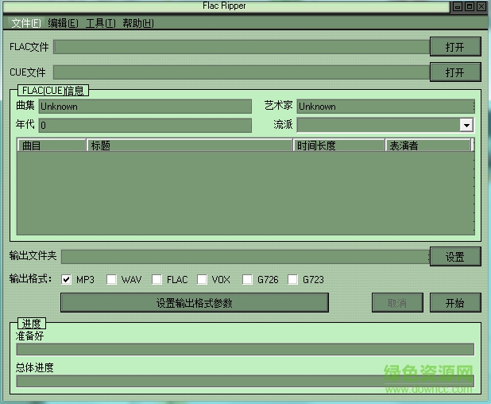The height and width of the screenshot is (404, 491).
Task: Enable G726 output format
Action: click(x=247, y=279)
